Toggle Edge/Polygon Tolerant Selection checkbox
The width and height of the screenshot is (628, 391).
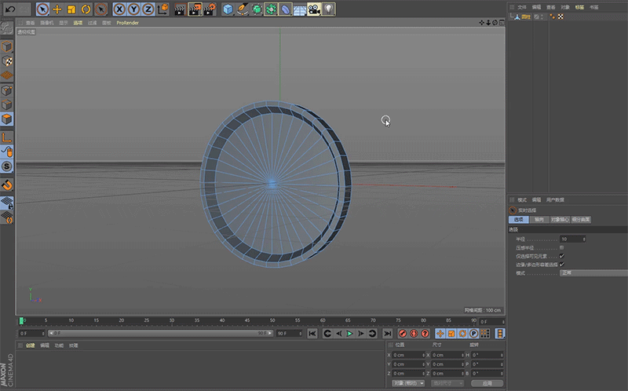561,265
